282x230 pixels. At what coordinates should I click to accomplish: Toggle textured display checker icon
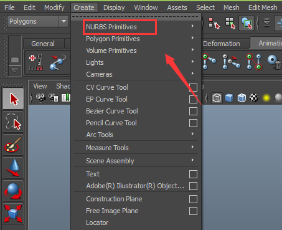click(x=254, y=98)
